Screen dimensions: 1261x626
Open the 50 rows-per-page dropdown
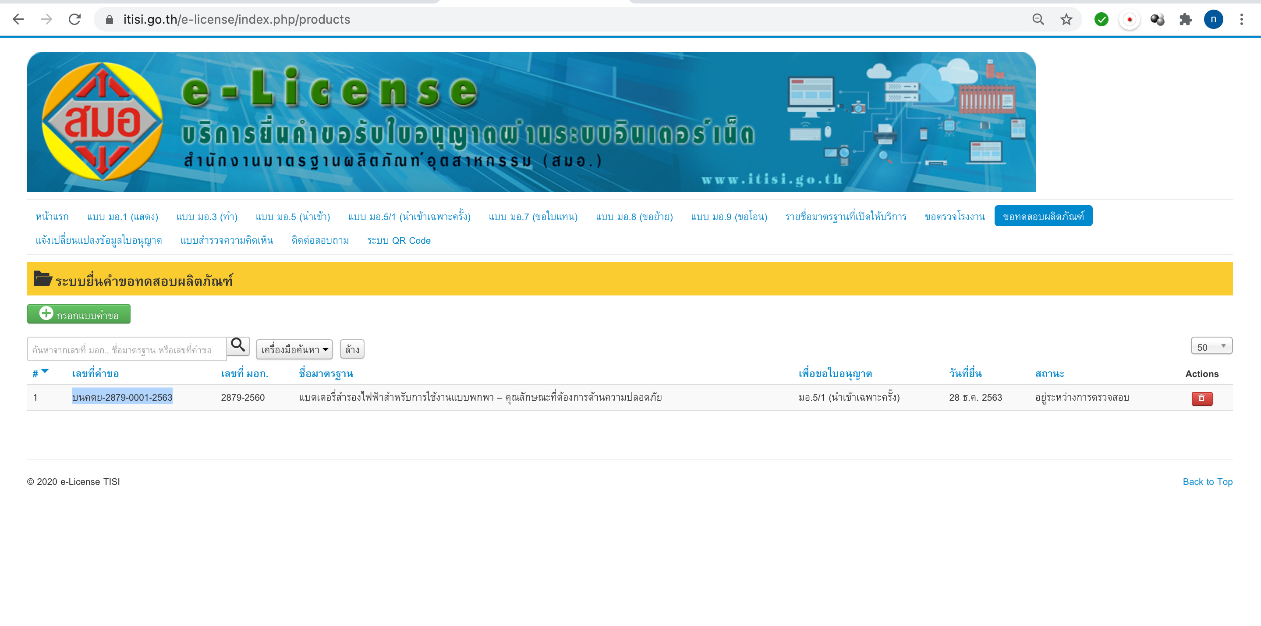(x=1211, y=346)
